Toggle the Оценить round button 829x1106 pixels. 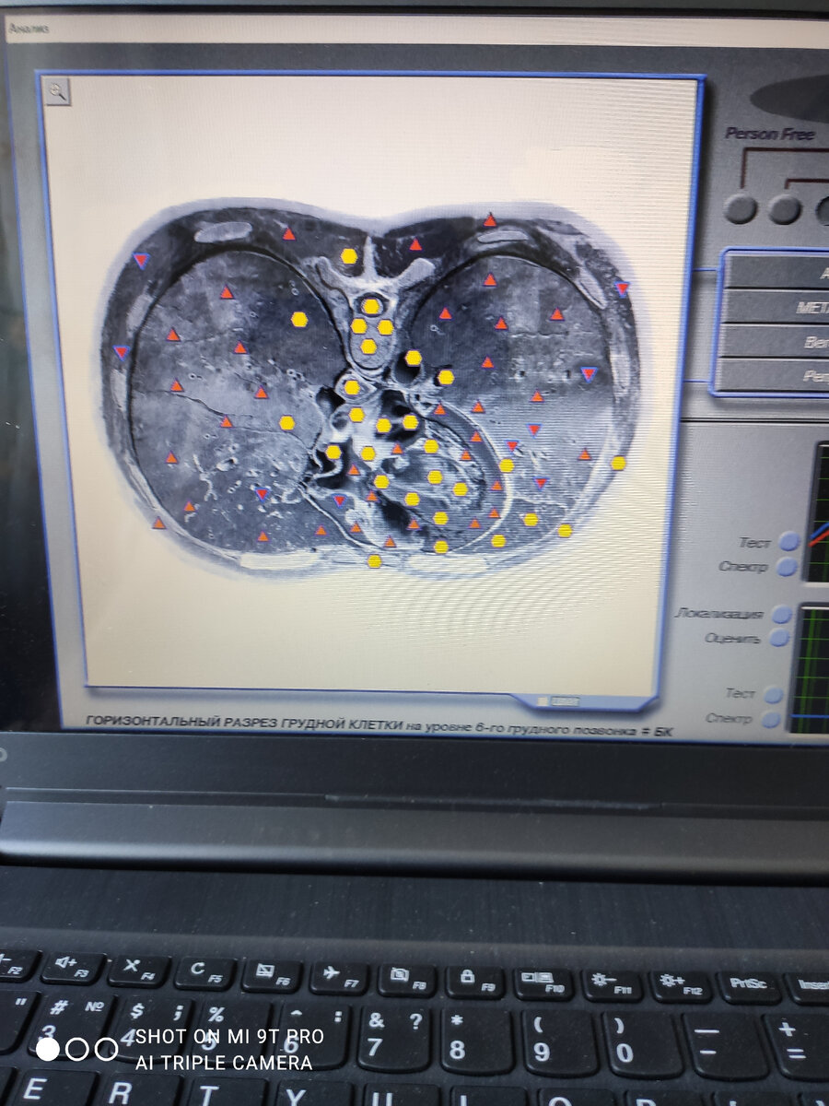(779, 637)
